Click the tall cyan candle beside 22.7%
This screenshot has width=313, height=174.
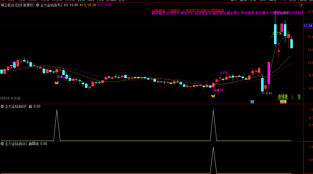tap(275, 34)
